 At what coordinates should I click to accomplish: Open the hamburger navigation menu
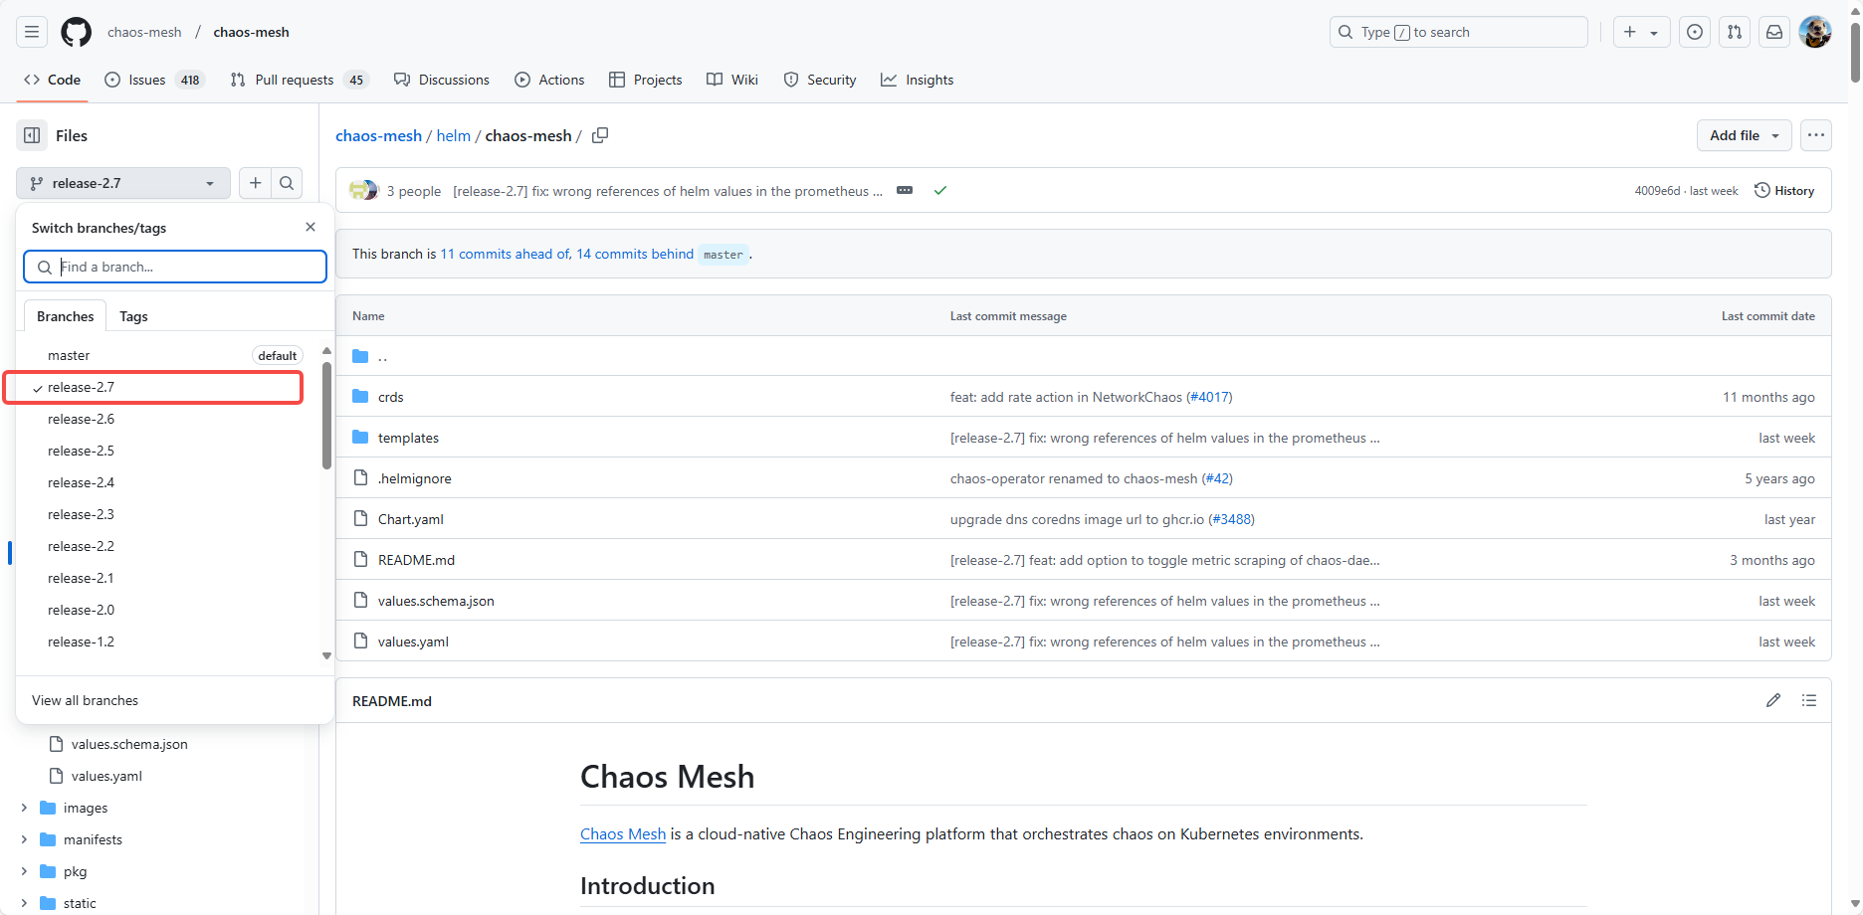tap(32, 32)
